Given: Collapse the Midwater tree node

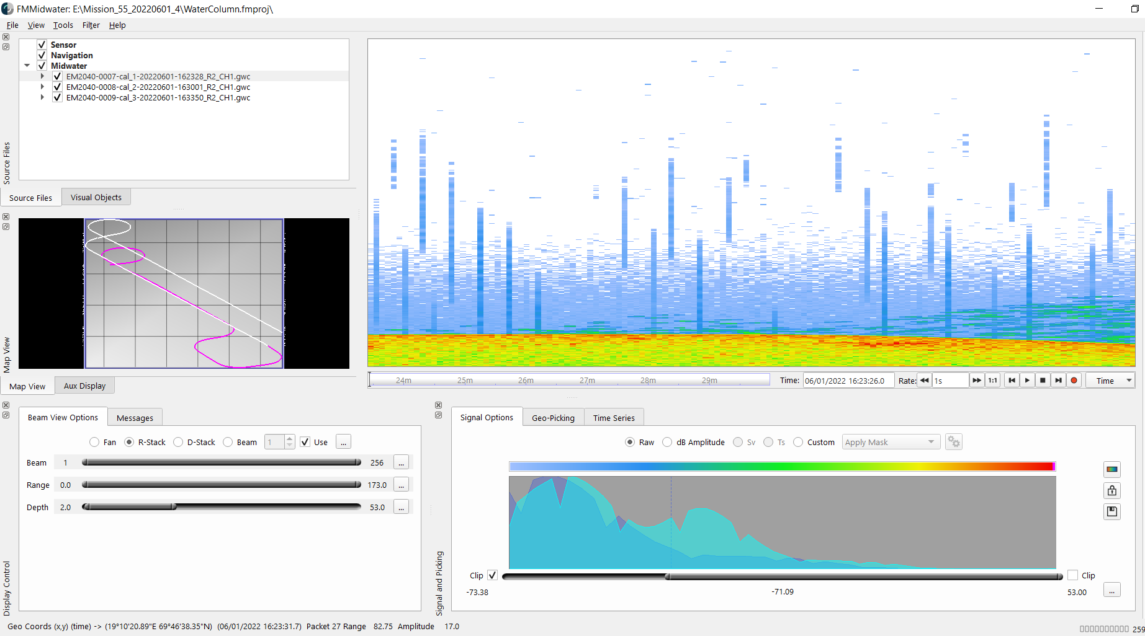Looking at the screenshot, I should (27, 65).
